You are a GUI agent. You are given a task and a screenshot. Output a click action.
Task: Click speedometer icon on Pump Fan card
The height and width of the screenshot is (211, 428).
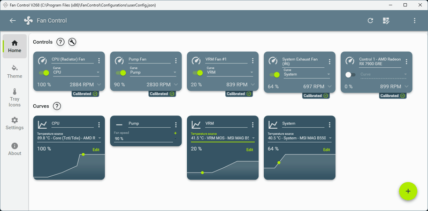(119, 60)
